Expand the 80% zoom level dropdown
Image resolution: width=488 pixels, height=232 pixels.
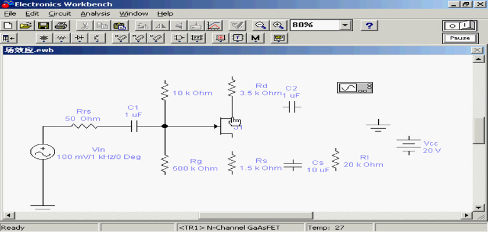pyautogui.click(x=346, y=26)
